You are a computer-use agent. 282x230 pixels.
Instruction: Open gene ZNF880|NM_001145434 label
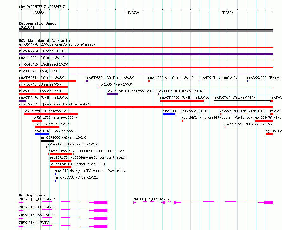tap(151, 199)
